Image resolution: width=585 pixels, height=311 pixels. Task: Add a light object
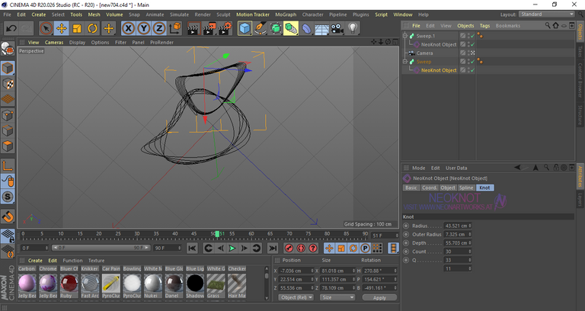coord(353,28)
